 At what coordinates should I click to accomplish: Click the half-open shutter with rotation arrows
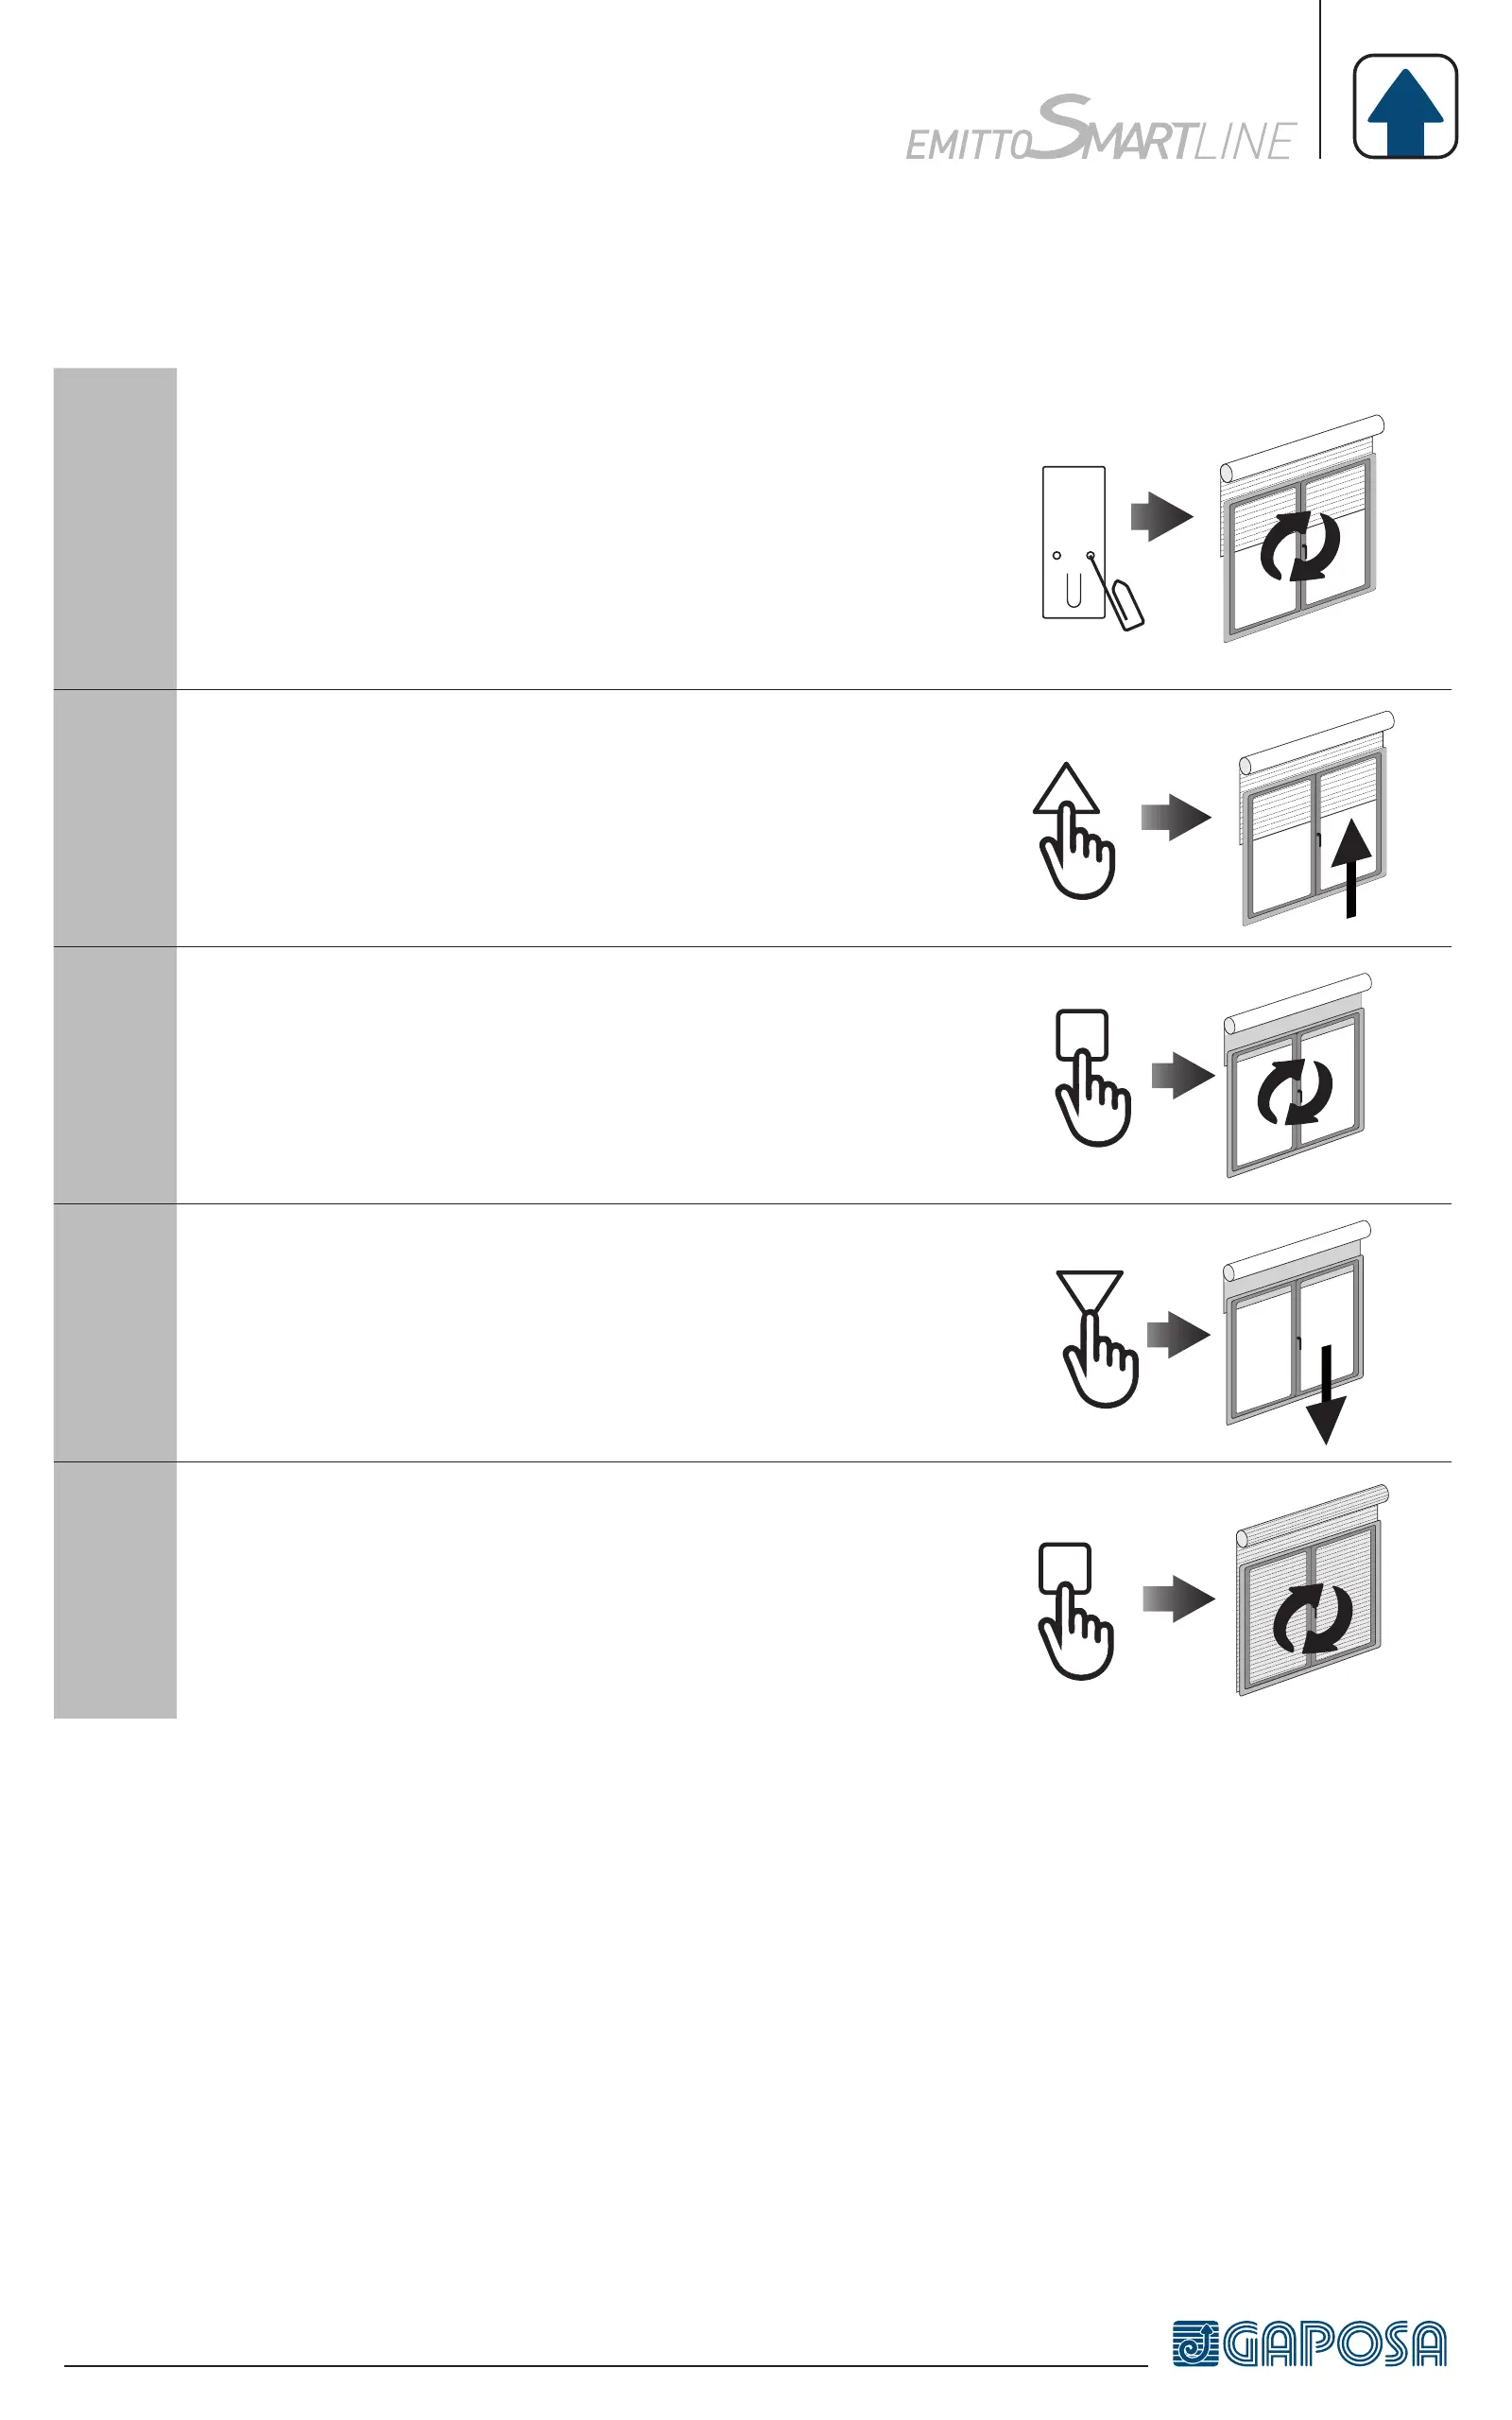[1302, 528]
